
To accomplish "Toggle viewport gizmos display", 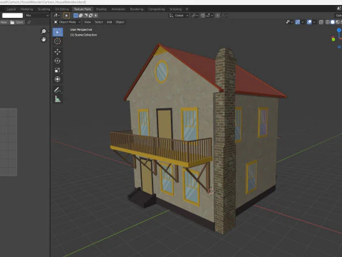I will coord(298,22).
